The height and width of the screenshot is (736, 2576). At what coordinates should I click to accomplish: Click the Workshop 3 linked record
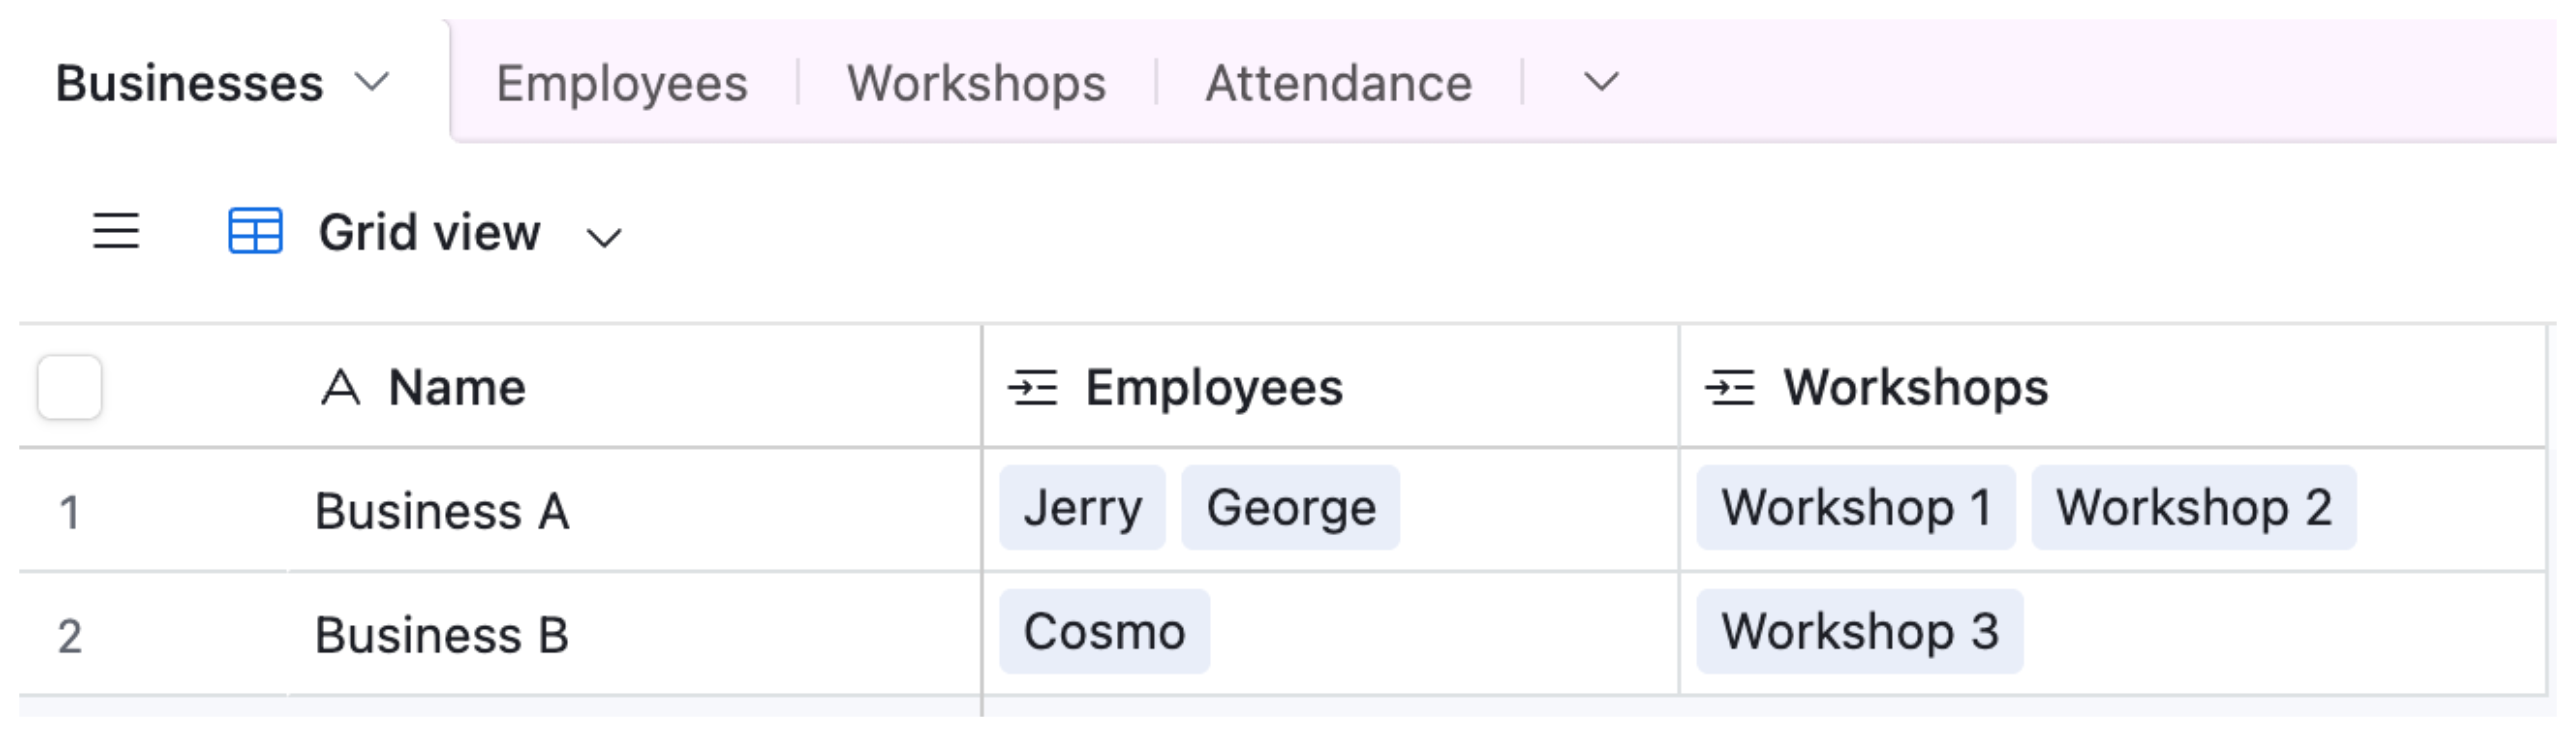click(x=1859, y=632)
